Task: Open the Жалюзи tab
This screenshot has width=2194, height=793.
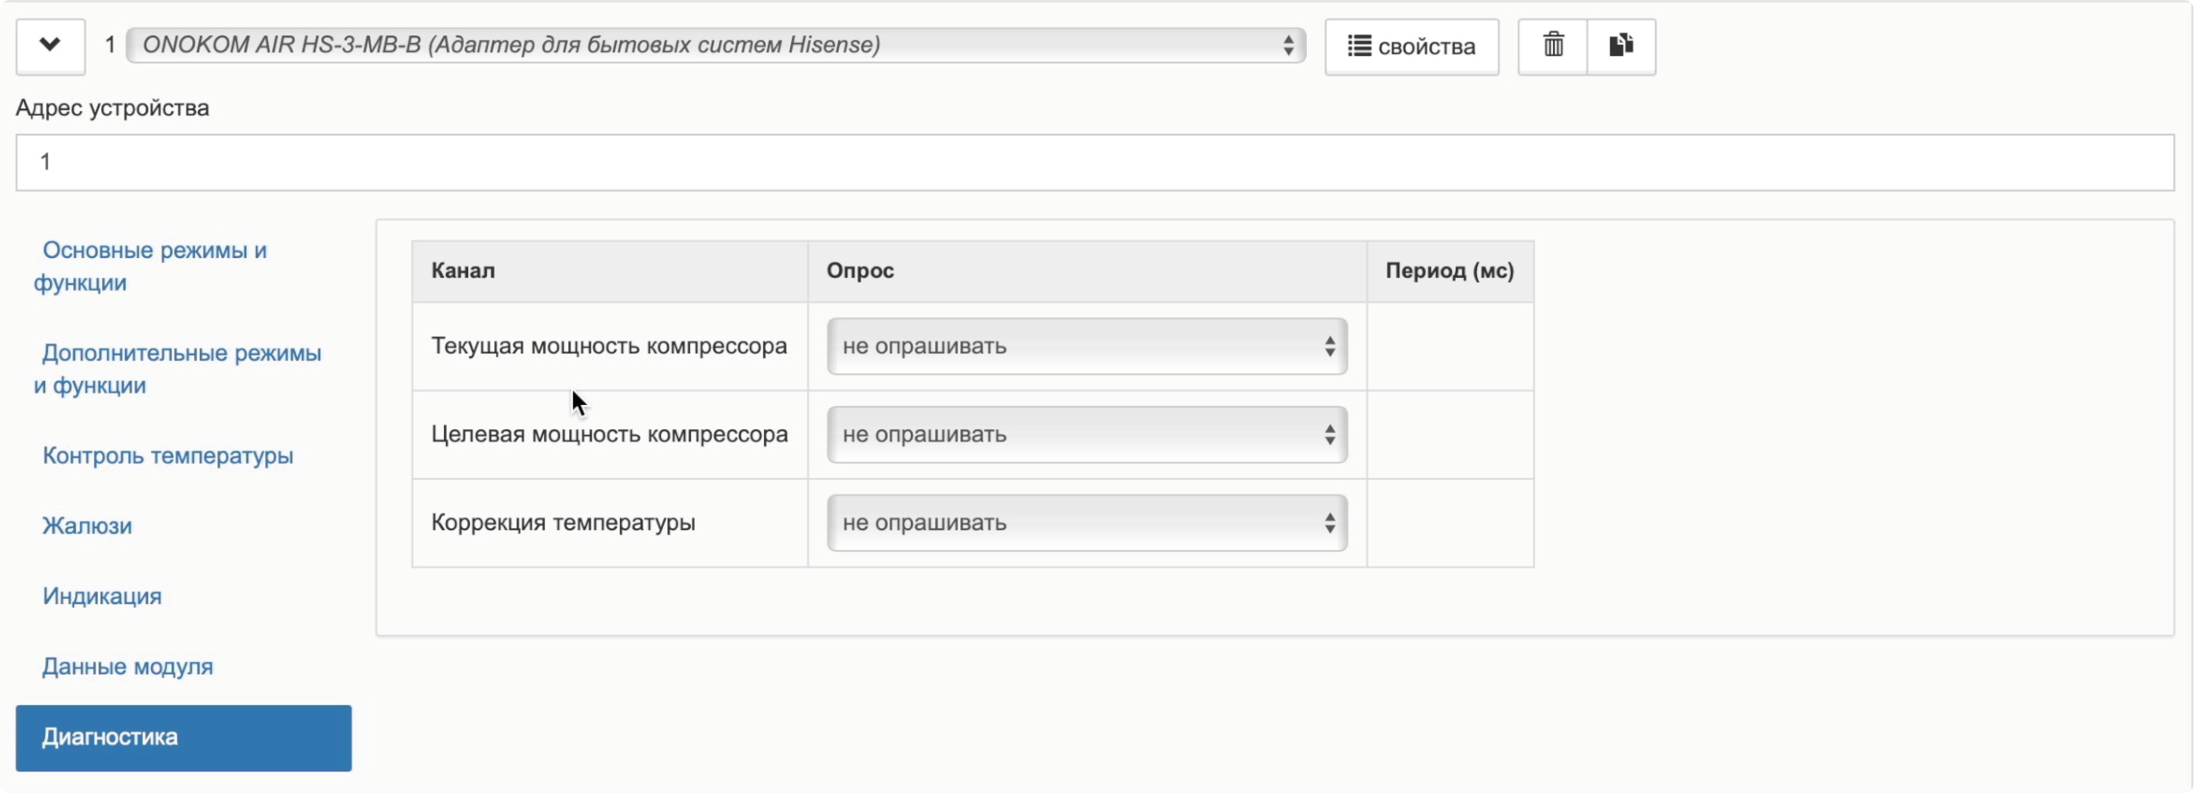Action: click(87, 526)
